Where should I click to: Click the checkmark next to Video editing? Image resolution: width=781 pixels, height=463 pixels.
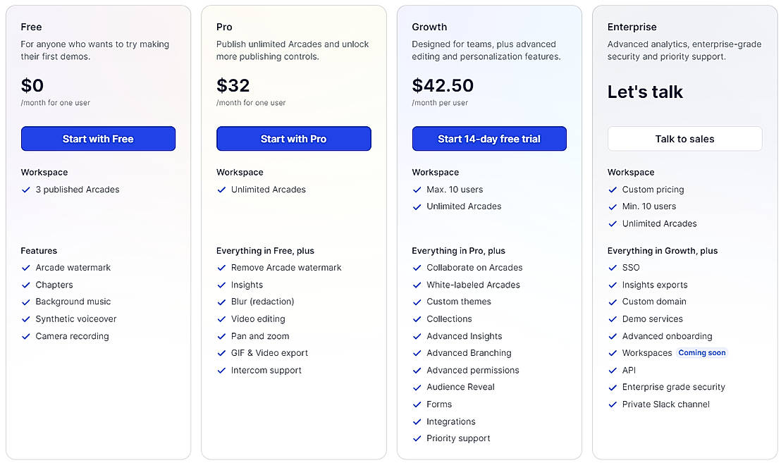click(x=221, y=319)
